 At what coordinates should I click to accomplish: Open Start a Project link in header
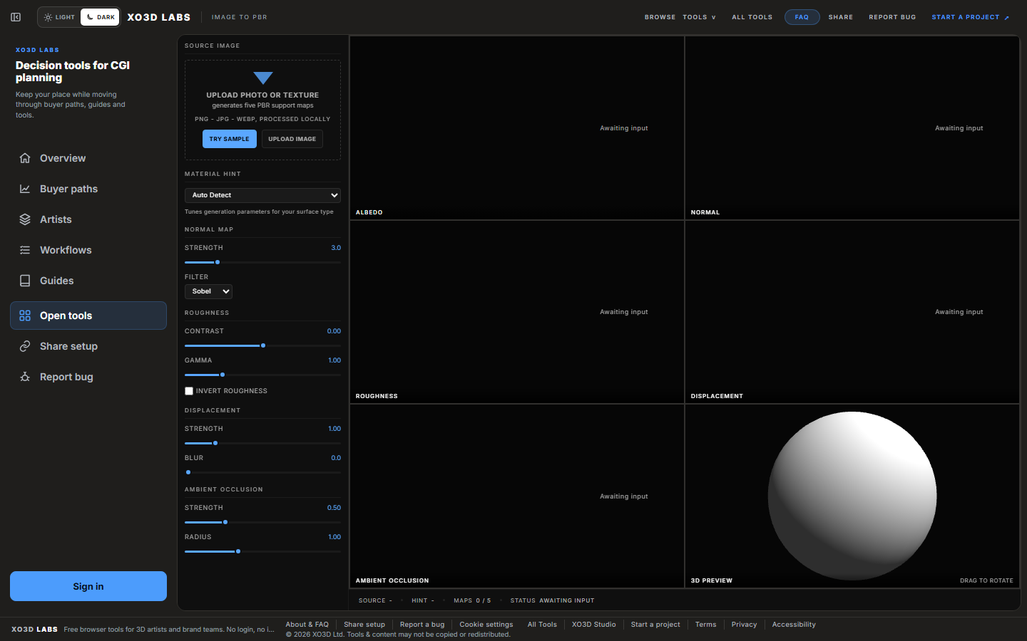(970, 17)
